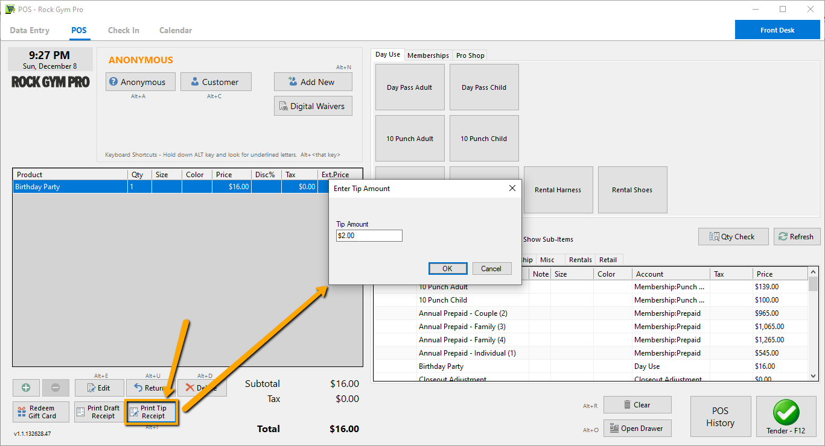Image resolution: width=825 pixels, height=446 pixels.
Task: Open the Calendar tab
Action: [176, 30]
